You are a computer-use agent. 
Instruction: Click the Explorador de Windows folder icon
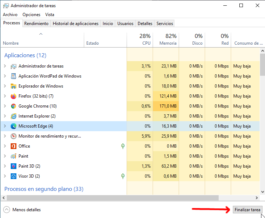click(13, 86)
